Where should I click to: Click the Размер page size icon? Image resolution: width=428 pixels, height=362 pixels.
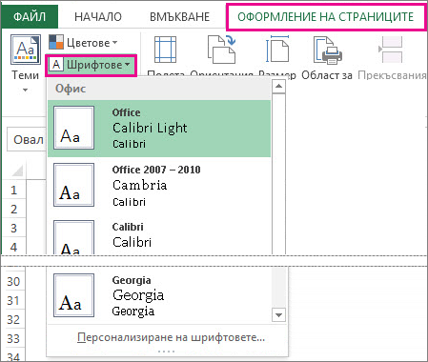click(277, 50)
